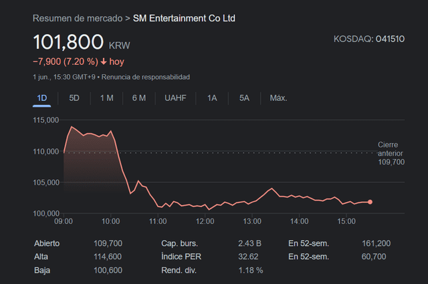Click the KOSDAQ: 041510 ticker label

[369, 39]
